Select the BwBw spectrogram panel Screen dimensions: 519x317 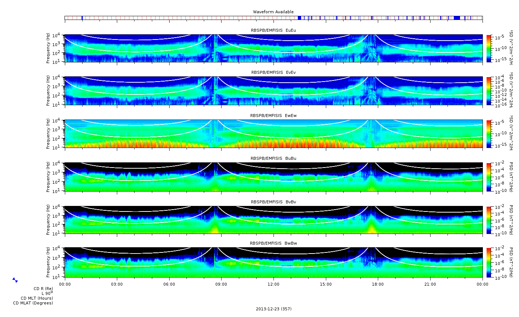(273, 262)
